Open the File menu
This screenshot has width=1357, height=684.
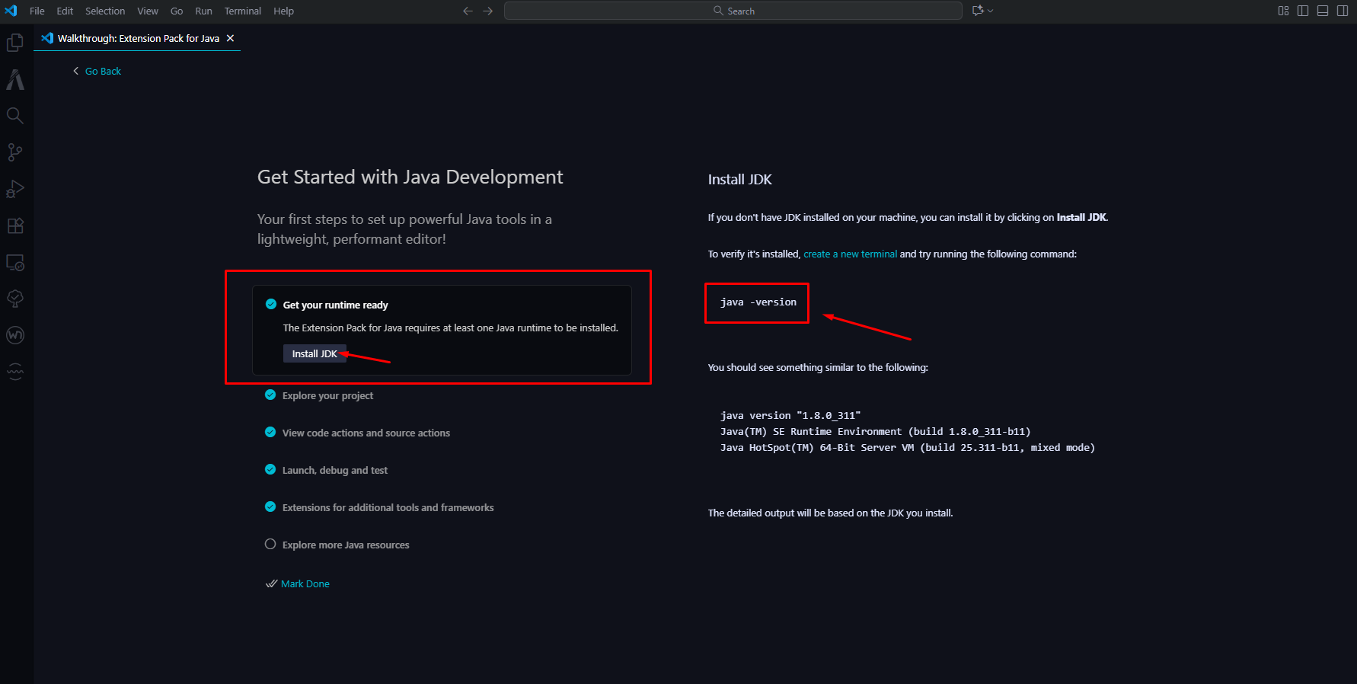click(37, 11)
